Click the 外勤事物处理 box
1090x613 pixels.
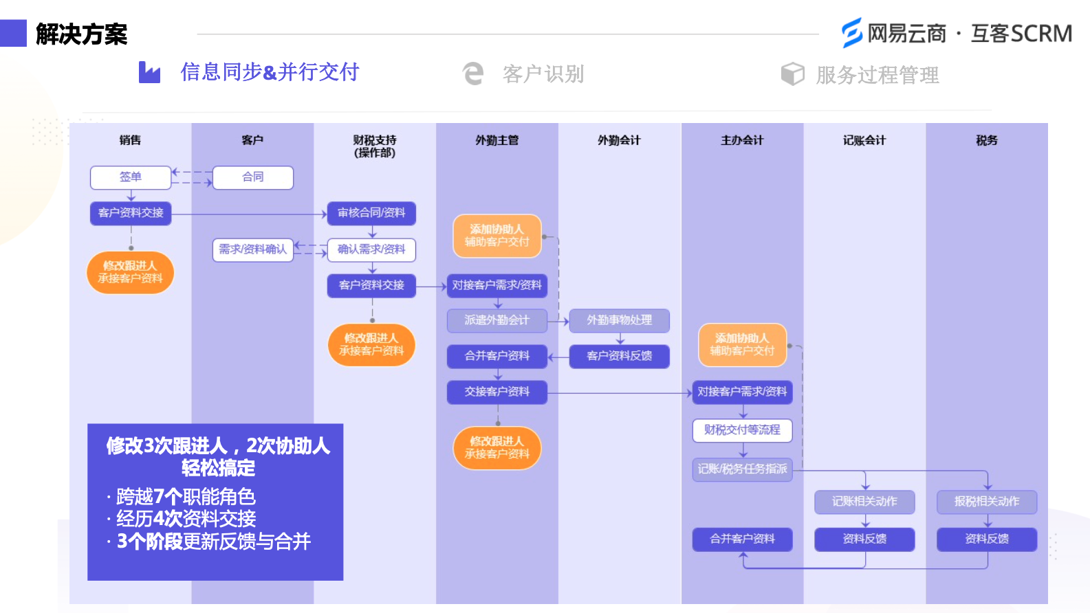[619, 320]
